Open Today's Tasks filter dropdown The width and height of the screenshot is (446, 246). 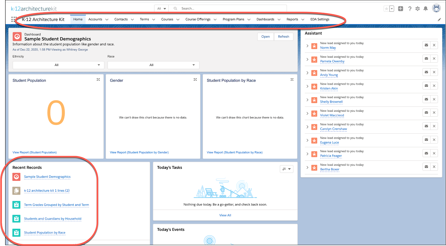coord(287,169)
